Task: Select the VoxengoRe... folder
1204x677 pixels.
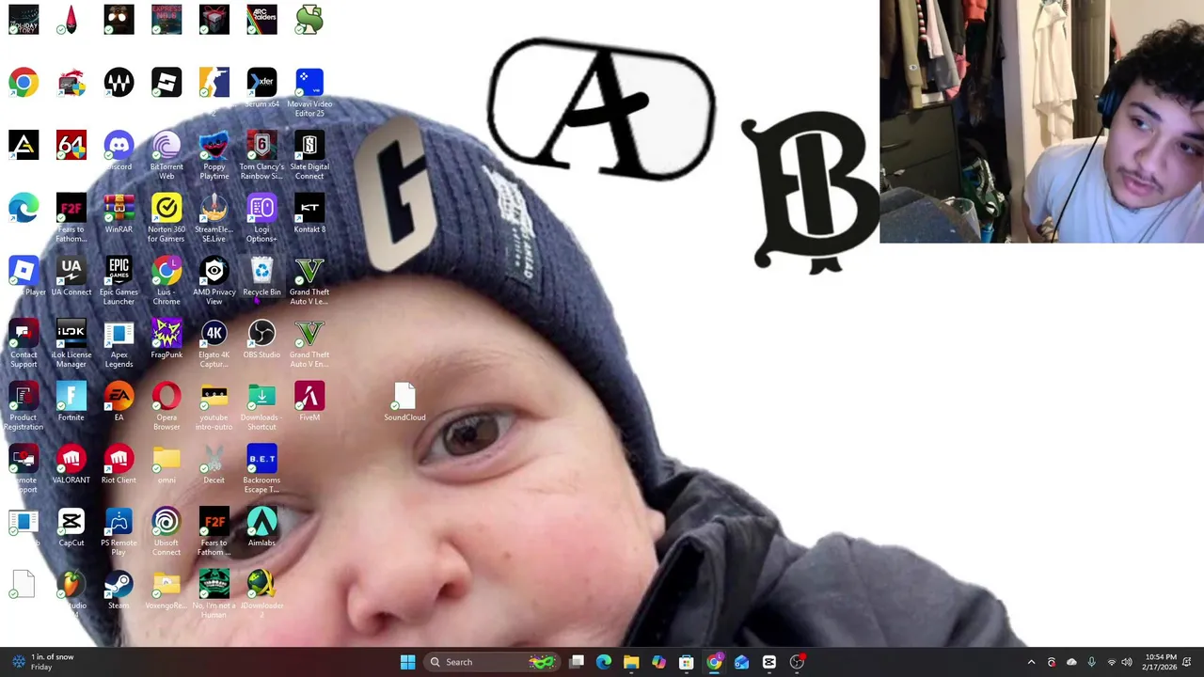Action: point(166,590)
